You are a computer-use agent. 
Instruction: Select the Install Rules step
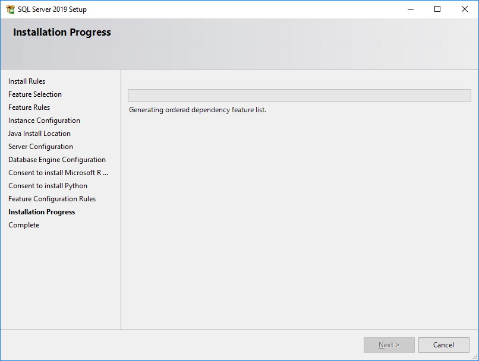(27, 81)
